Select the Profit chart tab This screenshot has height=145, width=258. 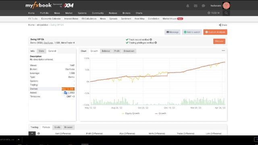(117, 51)
